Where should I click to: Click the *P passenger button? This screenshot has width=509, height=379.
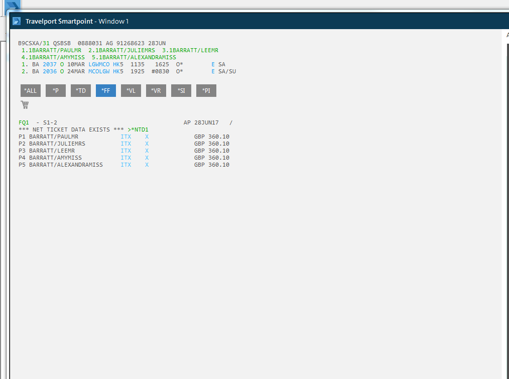(x=56, y=91)
